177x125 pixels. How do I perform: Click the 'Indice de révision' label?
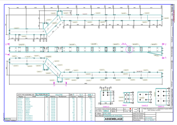(x=138, y=114)
